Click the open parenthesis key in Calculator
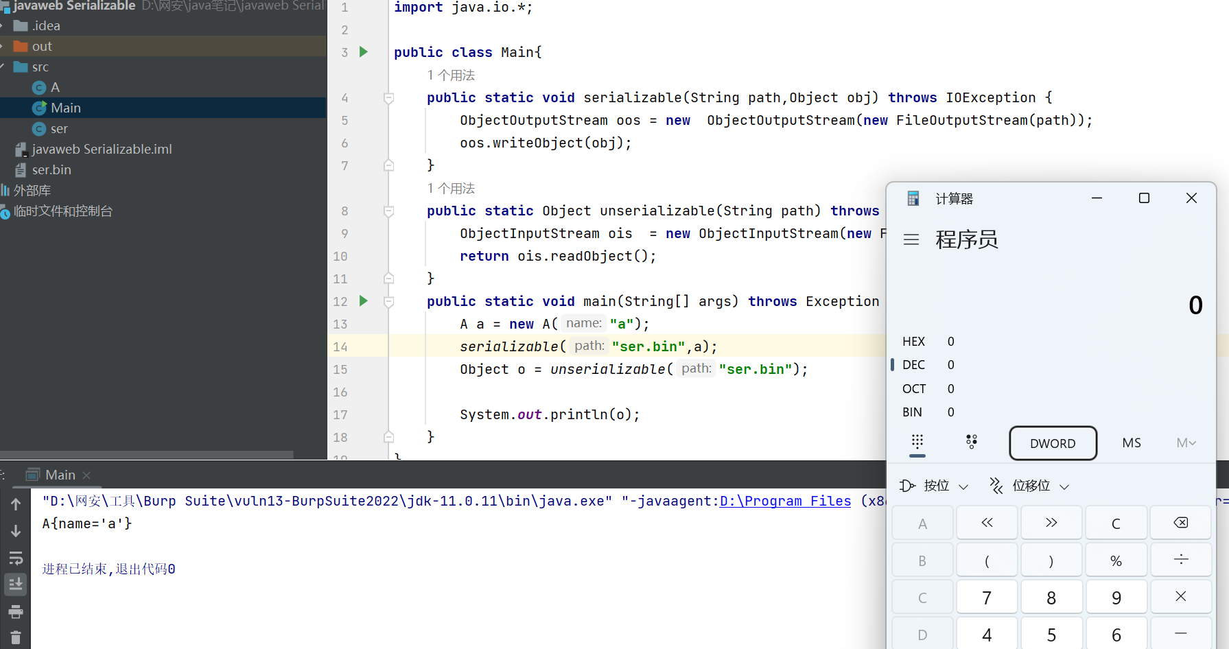 coord(987,560)
